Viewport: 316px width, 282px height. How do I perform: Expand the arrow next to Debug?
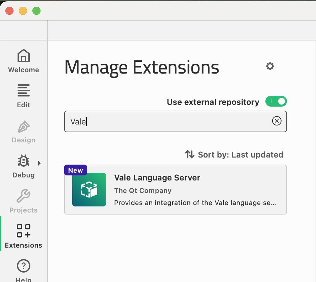39,163
